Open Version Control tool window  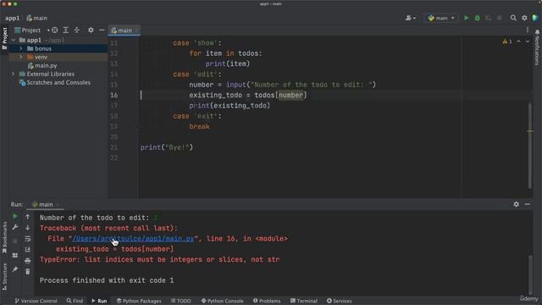click(36, 301)
